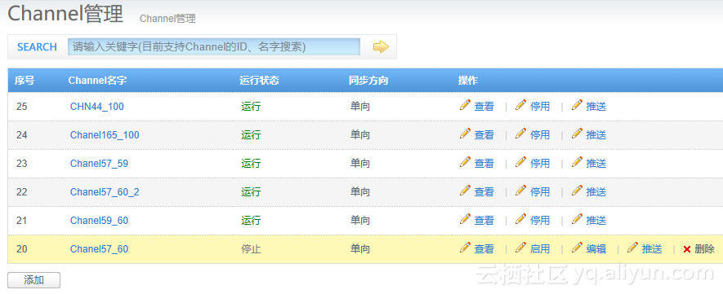Click pencil icon beside 停用 in CHN44_100 row

pyautogui.click(x=520, y=105)
